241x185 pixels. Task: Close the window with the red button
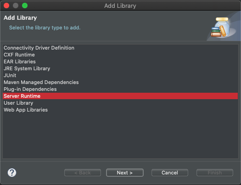6,6
